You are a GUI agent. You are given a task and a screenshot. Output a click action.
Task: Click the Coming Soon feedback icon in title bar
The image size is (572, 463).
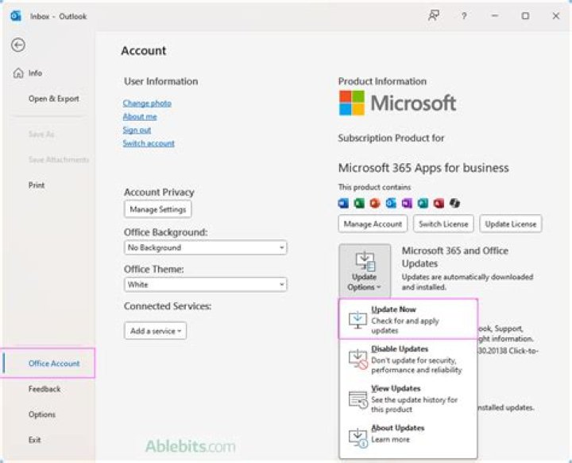pyautogui.click(x=434, y=15)
